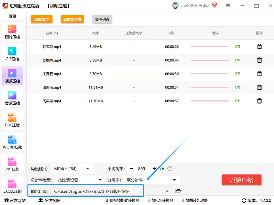Open the 图片压缩 image compression tool
The image size is (274, 205).
pos(12,31)
